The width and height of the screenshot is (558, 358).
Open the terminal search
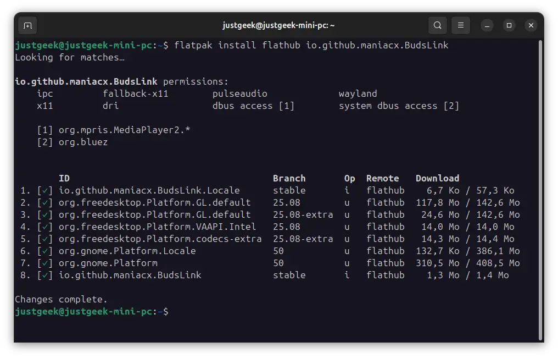(x=437, y=25)
